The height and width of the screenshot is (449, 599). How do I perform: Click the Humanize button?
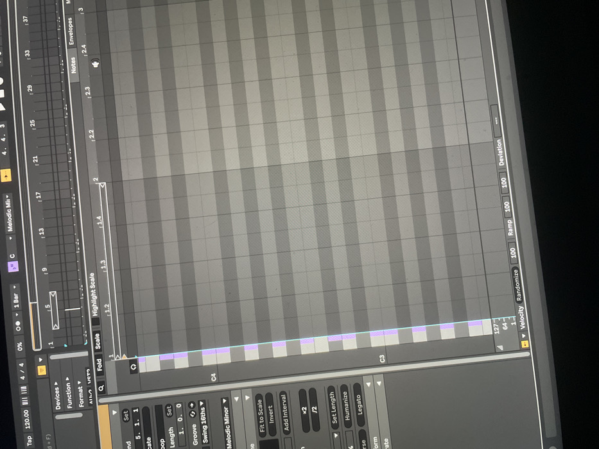345,405
